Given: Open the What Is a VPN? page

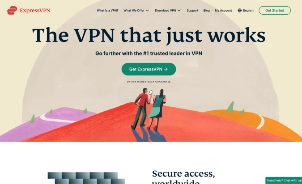Looking at the screenshot, I should tap(107, 10).
